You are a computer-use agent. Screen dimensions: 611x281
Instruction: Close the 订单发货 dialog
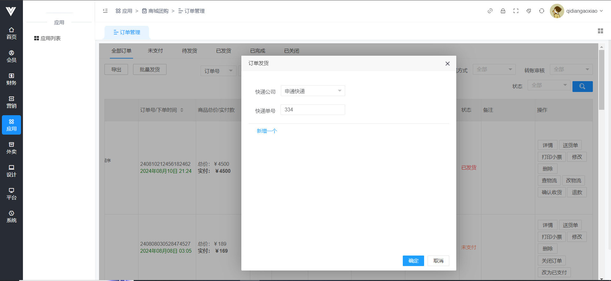pyautogui.click(x=447, y=64)
